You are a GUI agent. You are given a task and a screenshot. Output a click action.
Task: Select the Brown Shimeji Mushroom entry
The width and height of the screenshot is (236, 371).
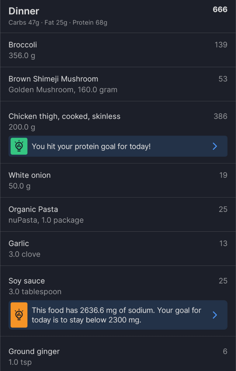pyautogui.click(x=118, y=84)
